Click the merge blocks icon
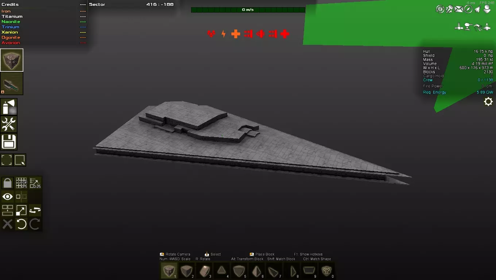The image size is (496, 280). point(7,210)
